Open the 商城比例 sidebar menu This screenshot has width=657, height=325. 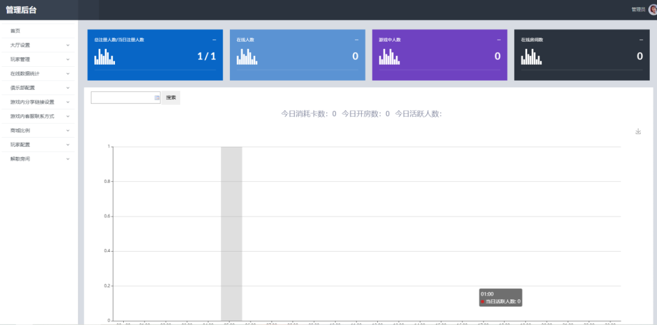37,130
